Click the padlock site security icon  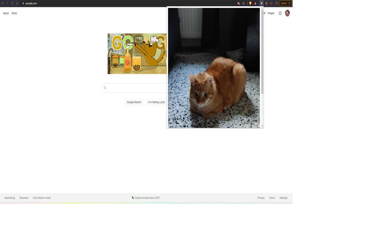point(23,3)
